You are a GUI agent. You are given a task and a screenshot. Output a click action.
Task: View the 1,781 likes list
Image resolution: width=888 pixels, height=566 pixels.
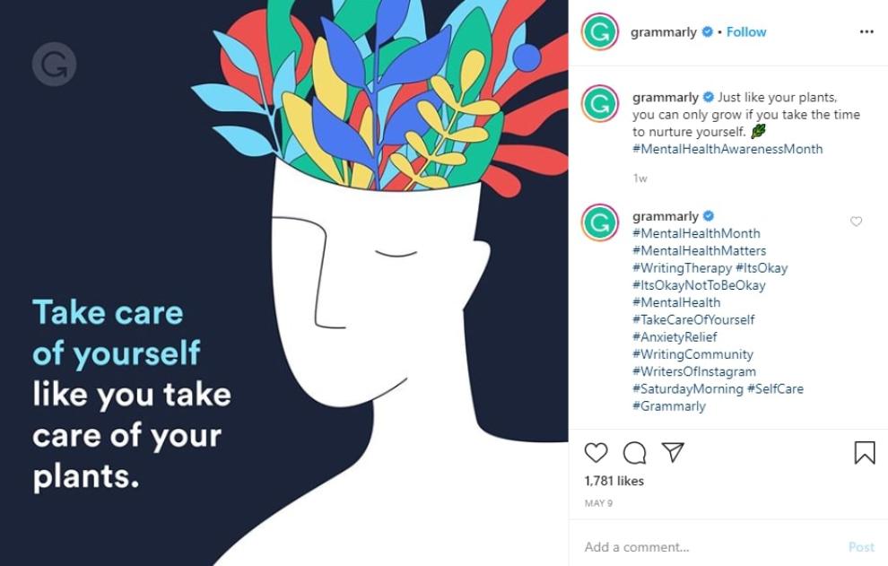click(x=614, y=481)
